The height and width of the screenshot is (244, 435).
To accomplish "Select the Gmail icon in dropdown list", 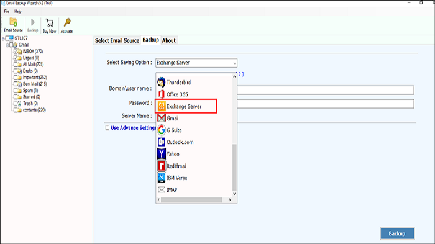I will point(161,118).
